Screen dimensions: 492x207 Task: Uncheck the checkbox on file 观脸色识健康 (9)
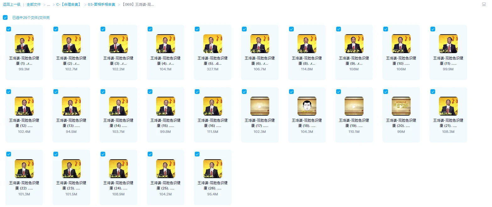(x=338, y=29)
